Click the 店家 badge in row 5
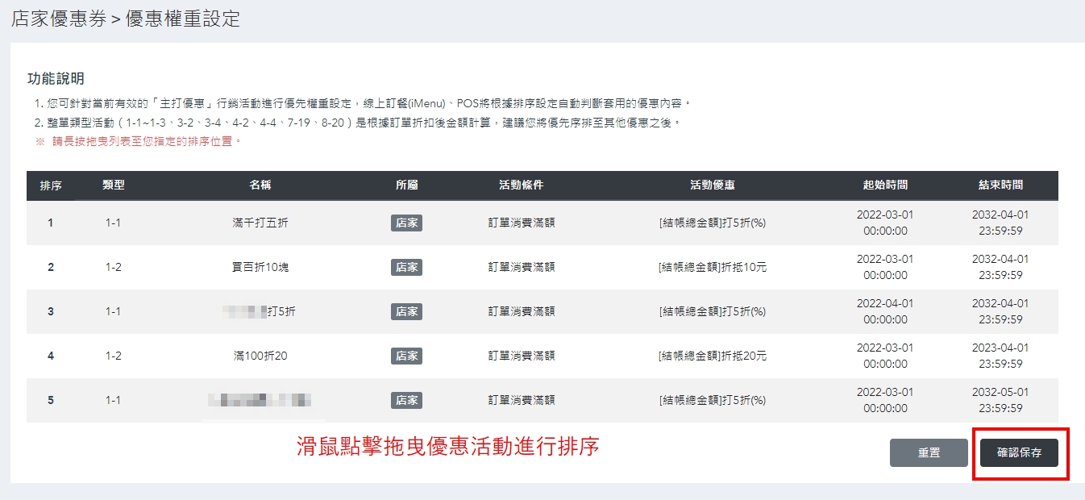 [406, 401]
